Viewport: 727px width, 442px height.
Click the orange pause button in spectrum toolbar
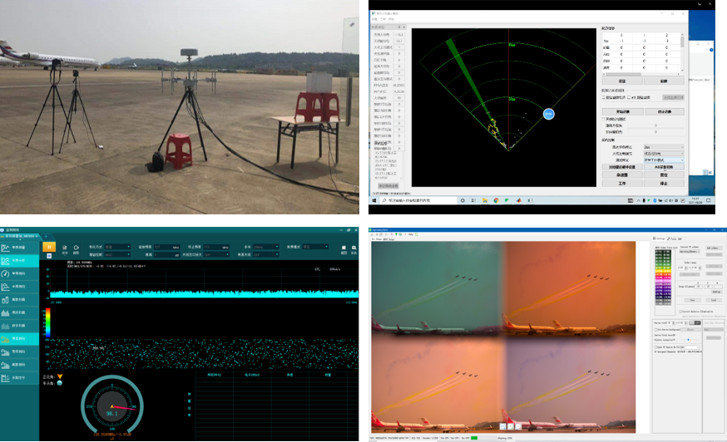coord(49,246)
